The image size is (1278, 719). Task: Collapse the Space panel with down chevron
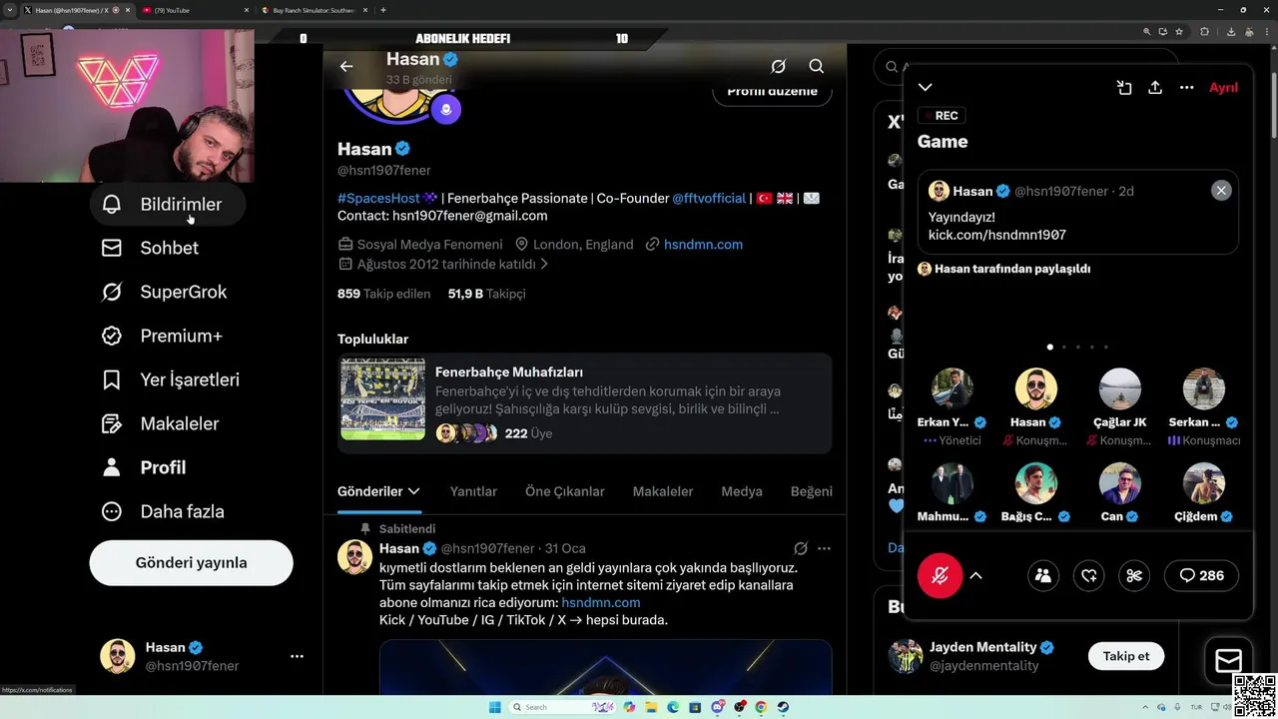pyautogui.click(x=926, y=88)
